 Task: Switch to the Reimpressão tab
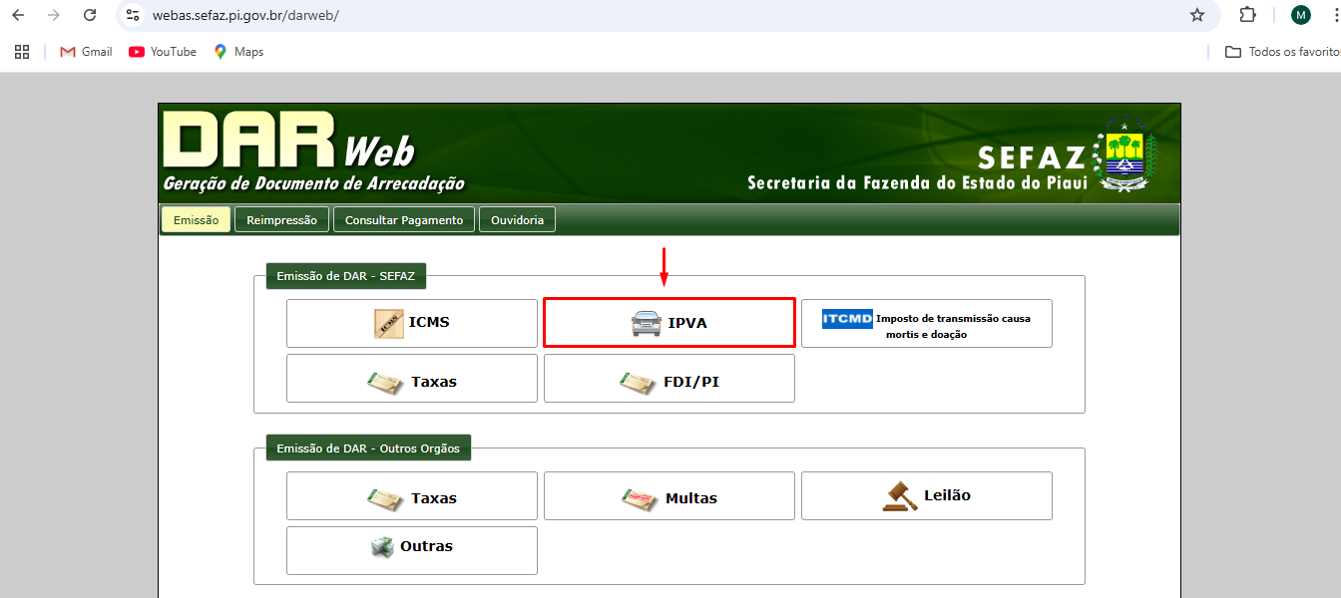281,218
